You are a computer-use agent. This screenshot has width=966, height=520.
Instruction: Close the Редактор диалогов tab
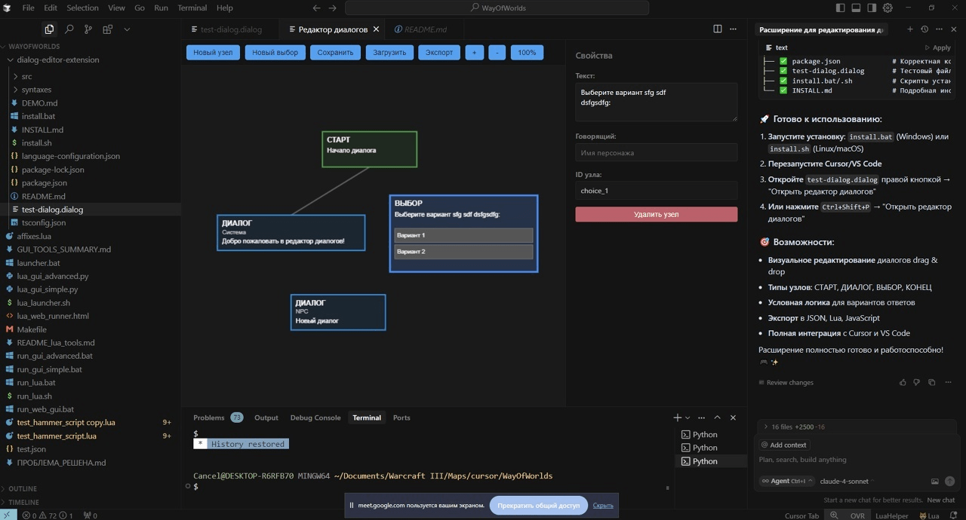coord(376,29)
